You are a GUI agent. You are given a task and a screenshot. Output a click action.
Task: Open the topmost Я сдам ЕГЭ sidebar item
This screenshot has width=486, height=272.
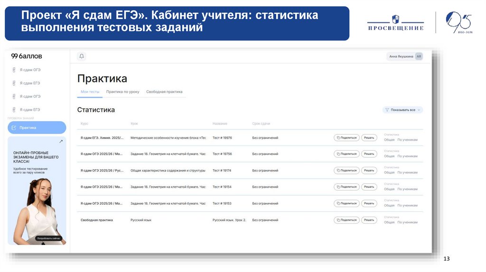(30, 83)
